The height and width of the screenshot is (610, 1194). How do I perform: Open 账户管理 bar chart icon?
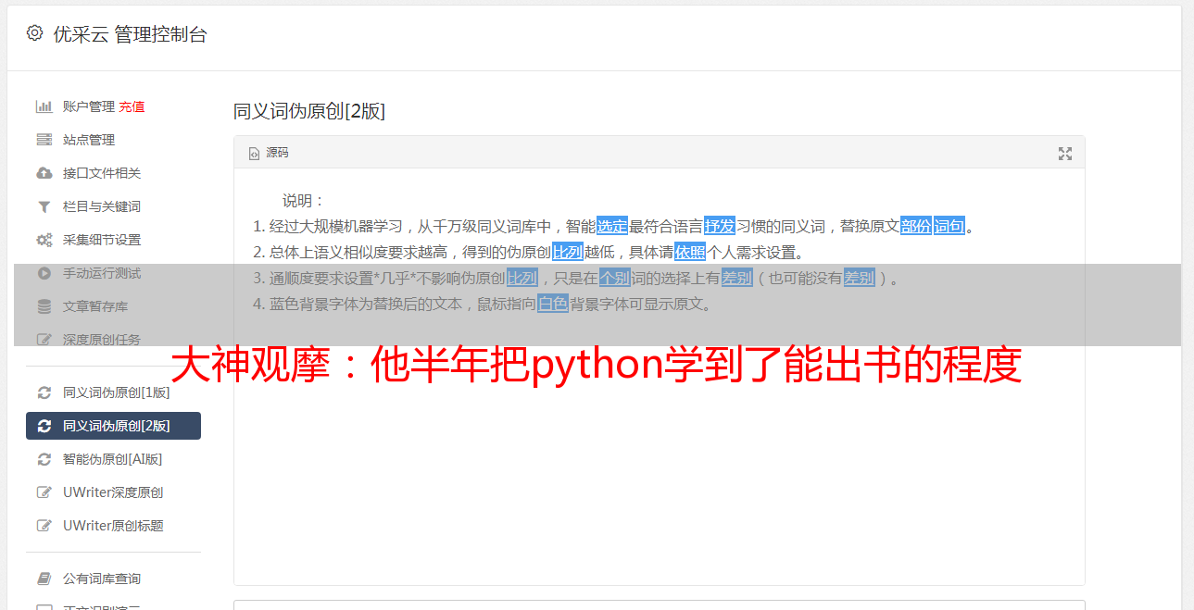tap(44, 106)
